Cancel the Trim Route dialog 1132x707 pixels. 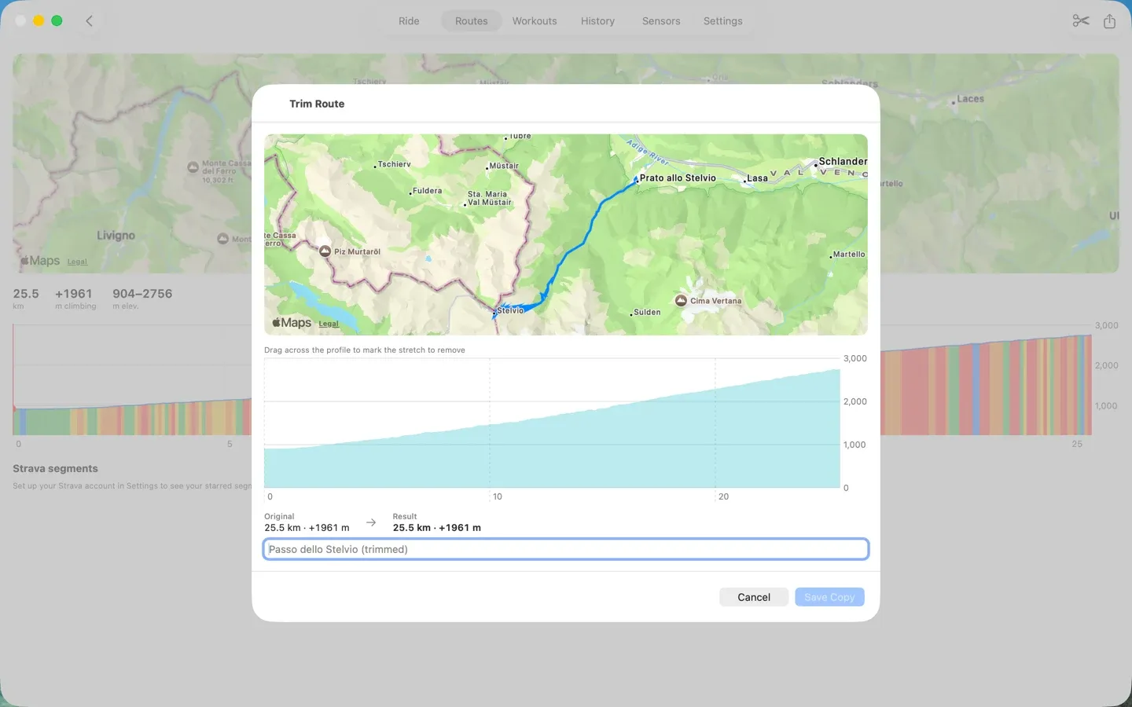(x=754, y=597)
